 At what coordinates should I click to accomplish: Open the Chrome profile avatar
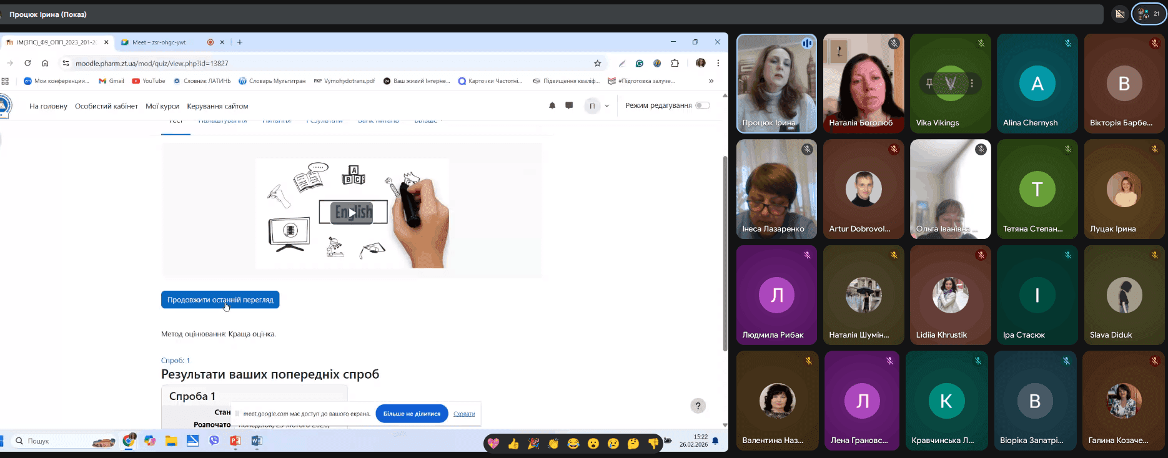click(x=701, y=63)
